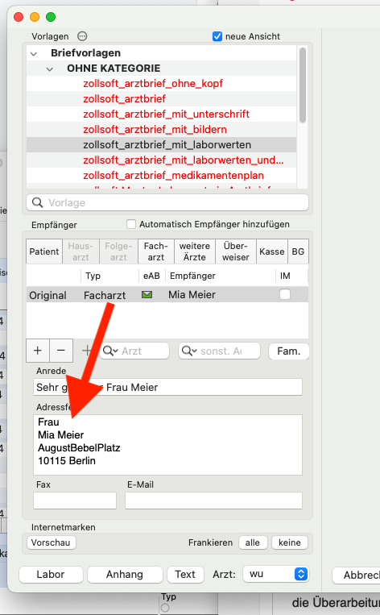Collapse the OHNE KATEGORIE group
The height and width of the screenshot is (615, 380).
point(50,69)
